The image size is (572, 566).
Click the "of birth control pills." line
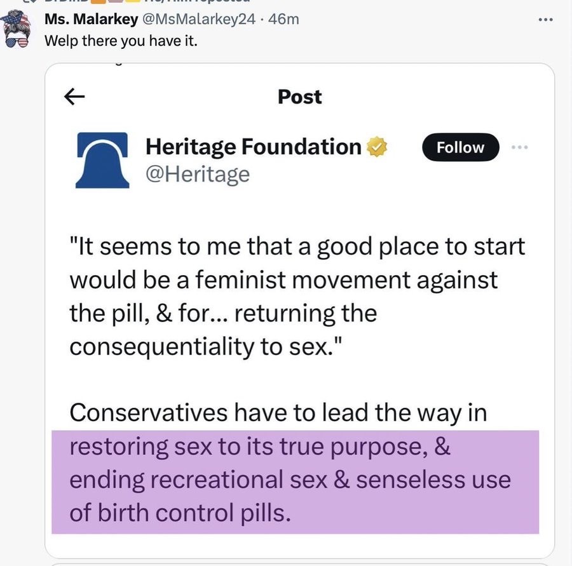click(x=180, y=513)
